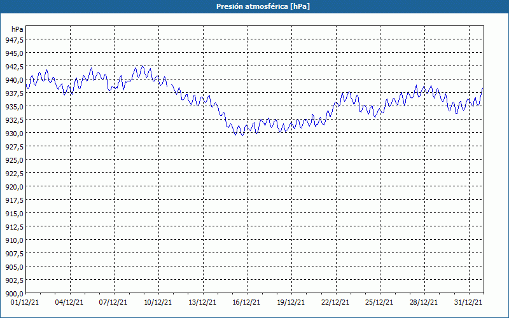Screen dimensions: 509x318
Task: Click the 915,0 y-axis value
Action: pos(14,214)
